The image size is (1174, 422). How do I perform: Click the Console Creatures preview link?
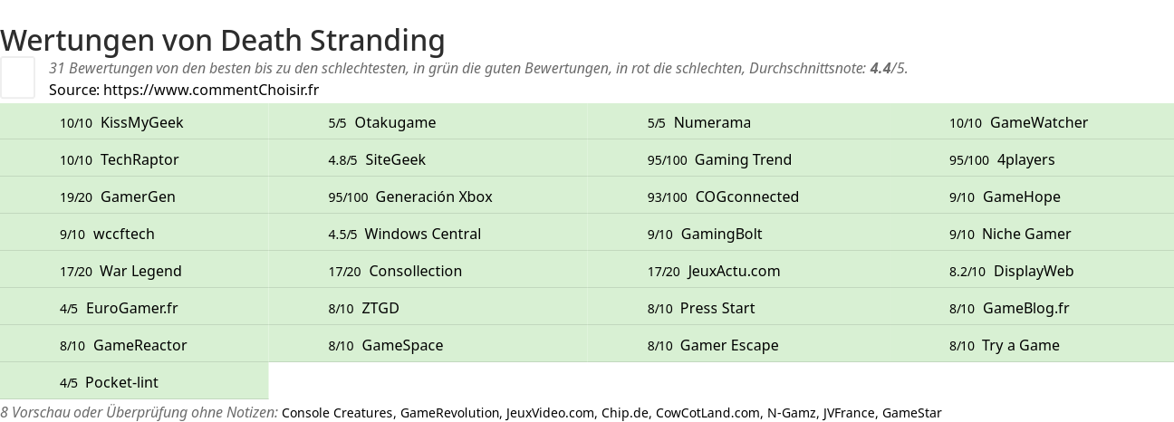click(x=337, y=413)
